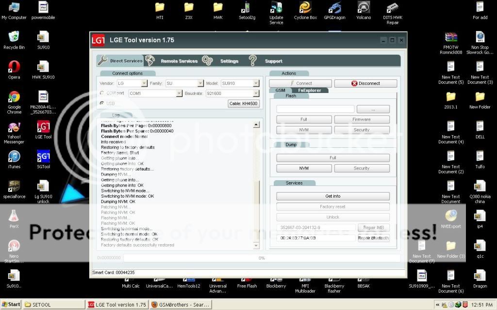The image size is (497, 310).
Task: Click the Cable: KH4500 button
Action: (x=244, y=104)
